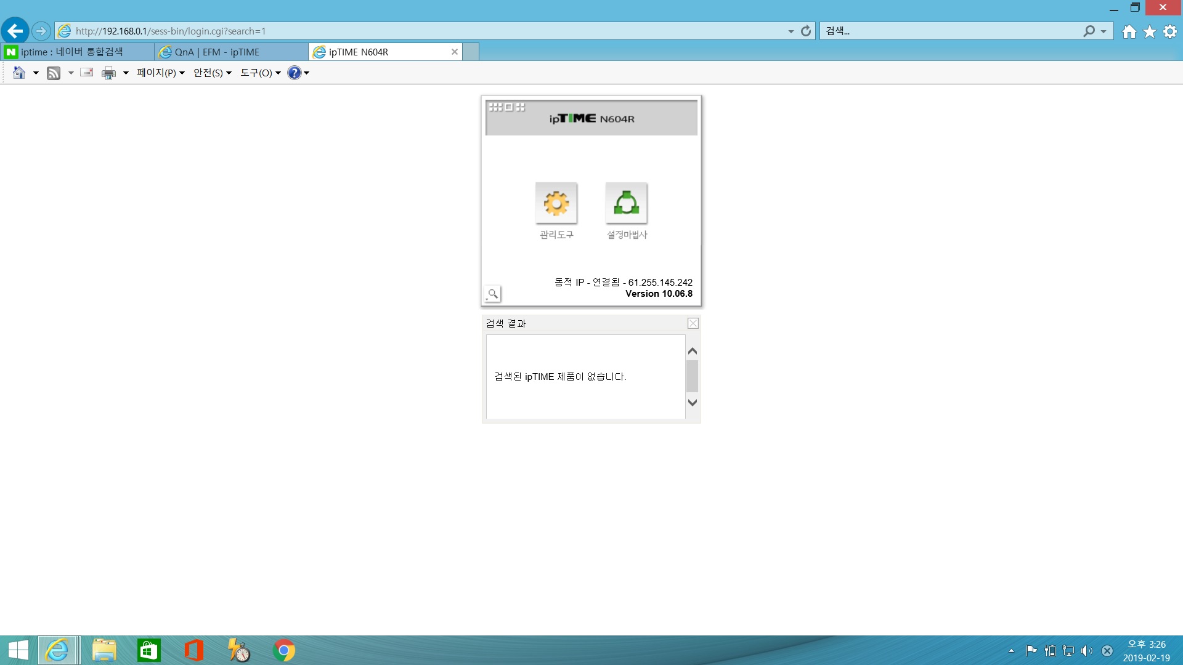The width and height of the screenshot is (1183, 665).
Task: Open the 안전(S) menu
Action: 213,73
